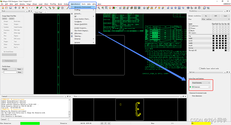
Task: Click the green pin icon in toolbar
Action: [x=41, y=8]
